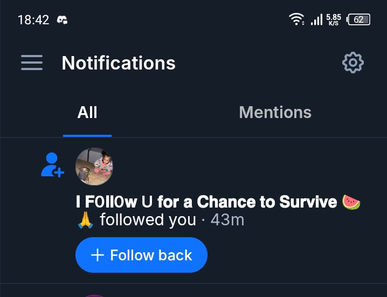Click the new follower person-plus icon
387x297 pixels.
(x=52, y=165)
